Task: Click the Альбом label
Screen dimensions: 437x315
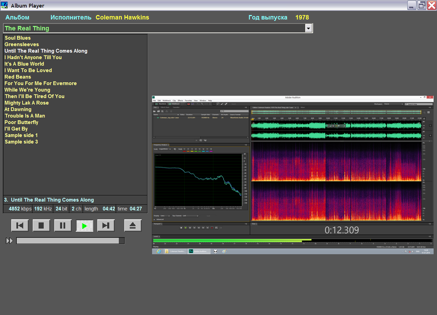Action: (17, 17)
